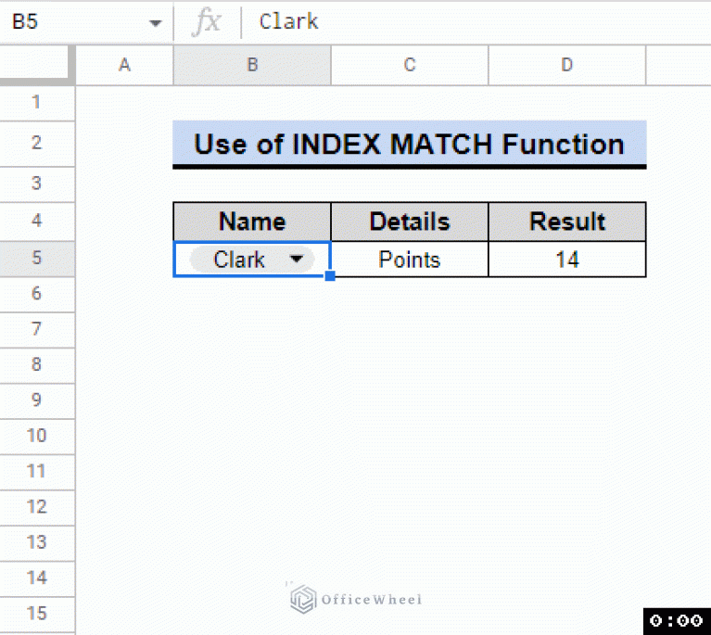Click the Result header cell
The height and width of the screenshot is (635, 711).
566,222
